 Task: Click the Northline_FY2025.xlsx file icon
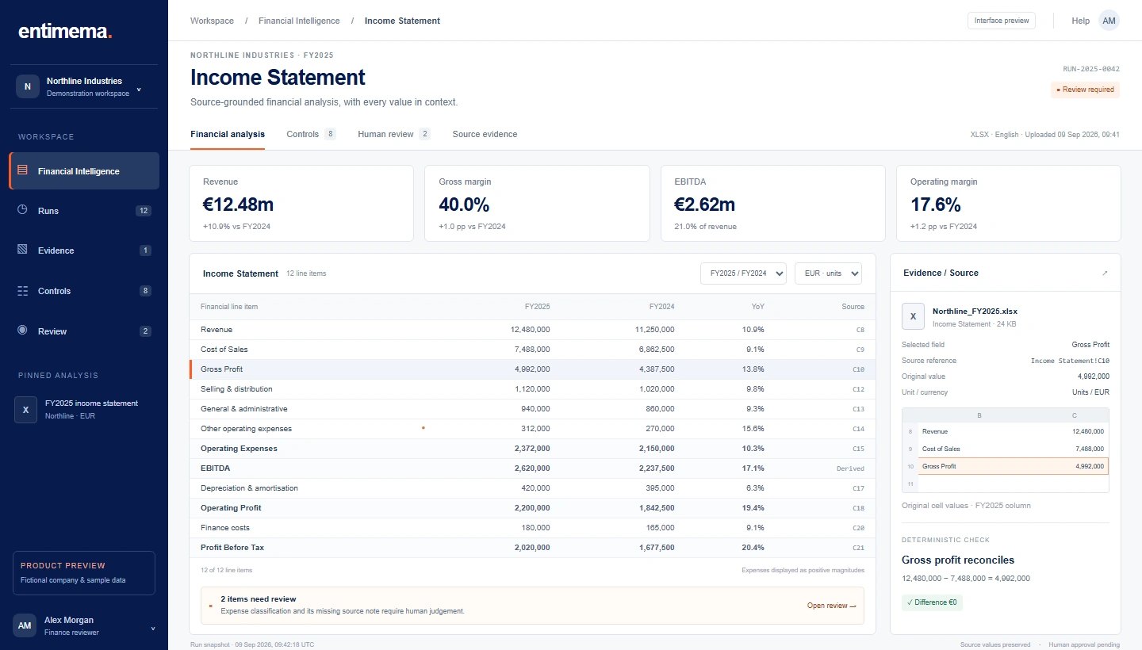(x=913, y=316)
